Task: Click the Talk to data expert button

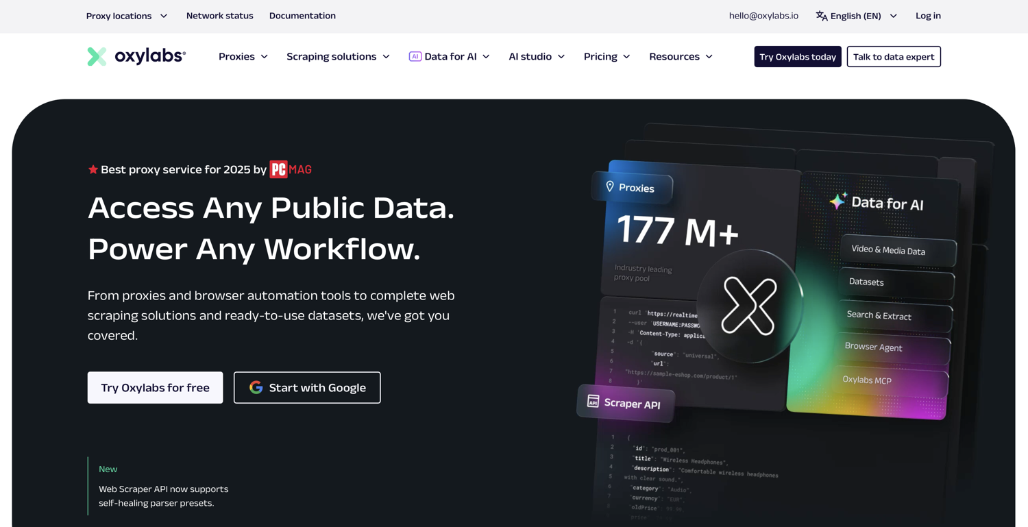Action: (894, 56)
